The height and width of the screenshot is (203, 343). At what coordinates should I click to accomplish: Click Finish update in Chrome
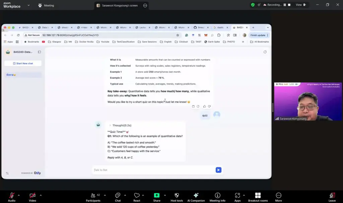point(257,35)
